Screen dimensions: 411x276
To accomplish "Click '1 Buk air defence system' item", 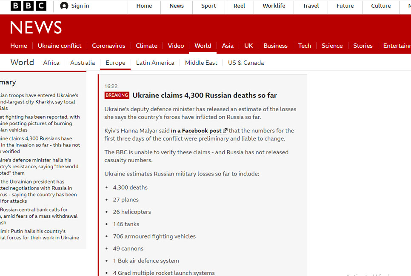I will tap(146, 261).
